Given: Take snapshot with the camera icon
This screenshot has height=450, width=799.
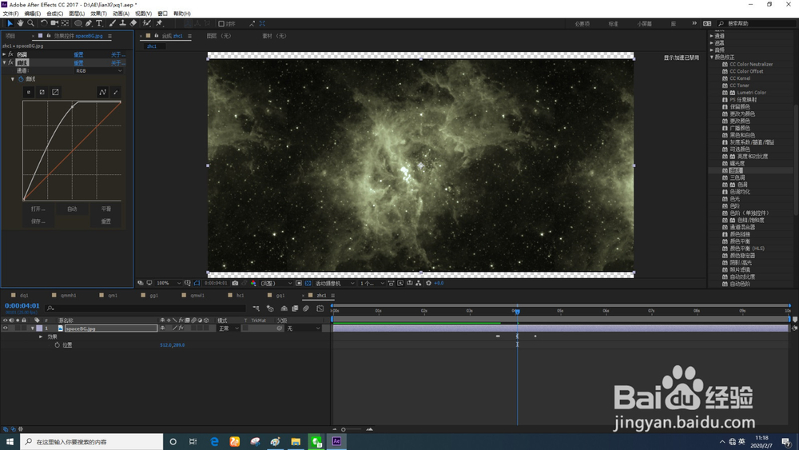Looking at the screenshot, I should click(235, 283).
